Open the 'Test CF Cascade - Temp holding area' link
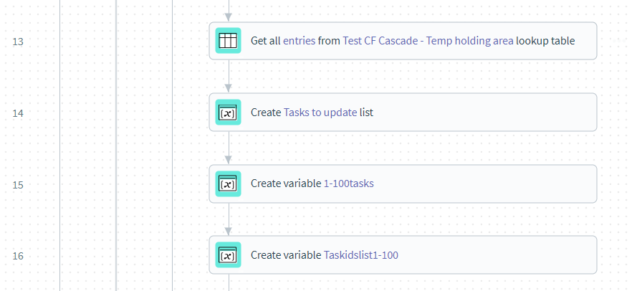 tap(428, 41)
